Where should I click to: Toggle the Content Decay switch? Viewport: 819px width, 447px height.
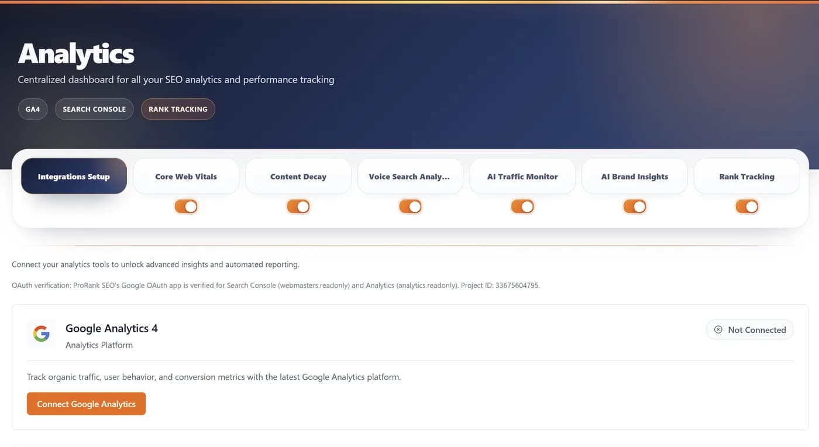pyautogui.click(x=298, y=207)
